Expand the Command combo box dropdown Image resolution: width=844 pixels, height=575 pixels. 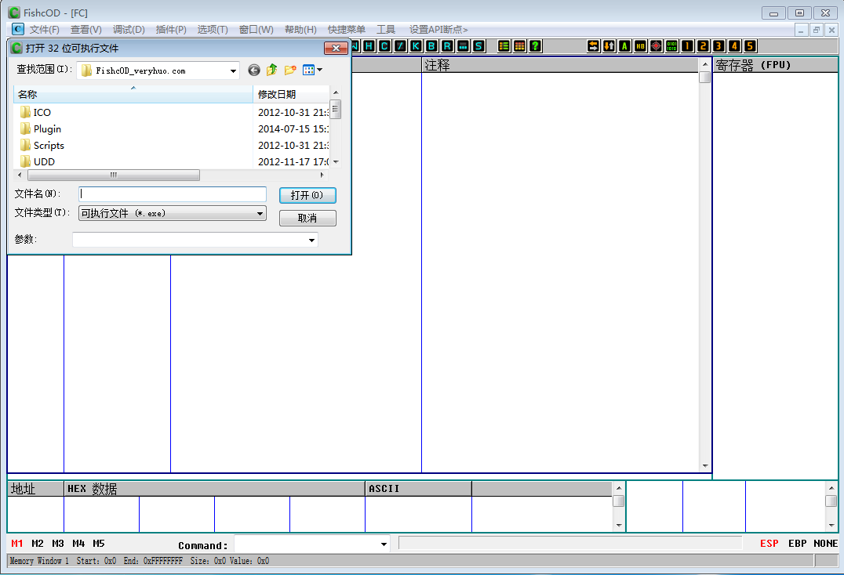pos(384,544)
